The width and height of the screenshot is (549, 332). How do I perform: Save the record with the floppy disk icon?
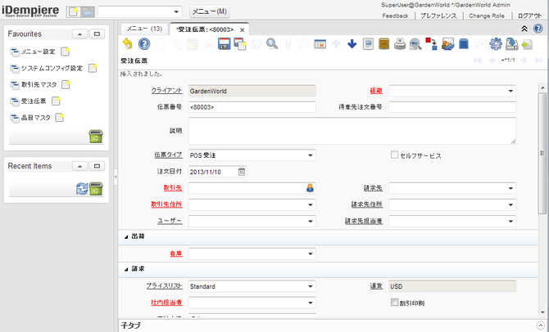click(x=224, y=44)
